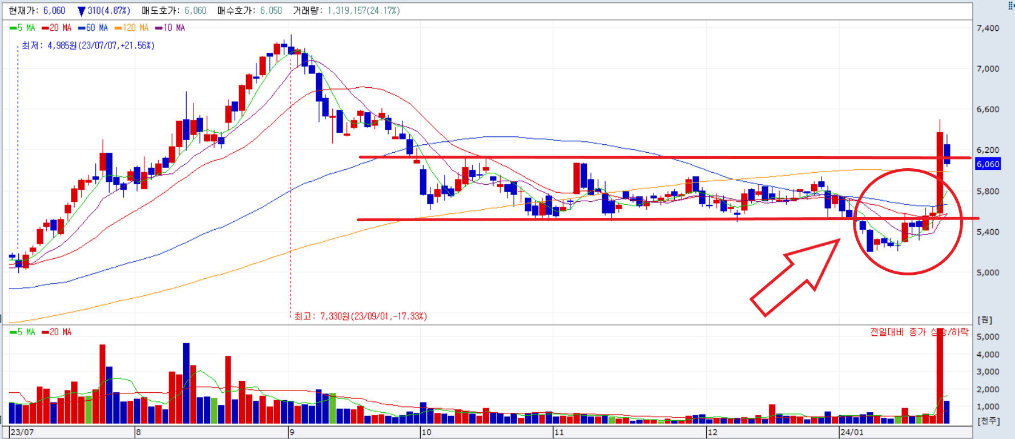Click the 1,000 volume axis label
The width and height of the screenshot is (1015, 439).
click(988, 407)
